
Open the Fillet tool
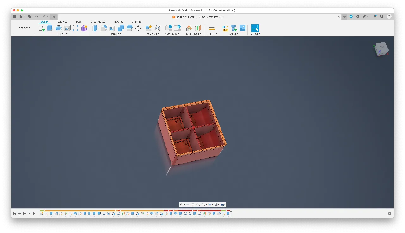pos(103,28)
